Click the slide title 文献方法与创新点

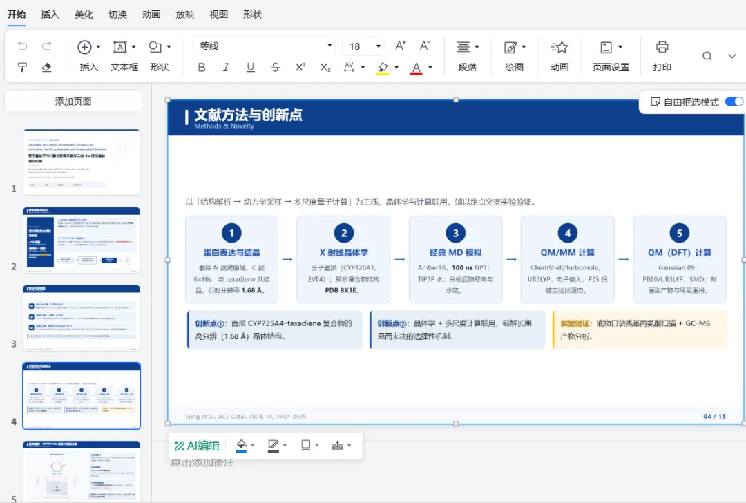coord(249,115)
